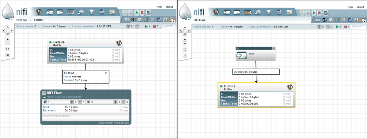367x139 pixels.
Task: Zoom in with plus button in PutFile window
Action: (x=185, y=39)
